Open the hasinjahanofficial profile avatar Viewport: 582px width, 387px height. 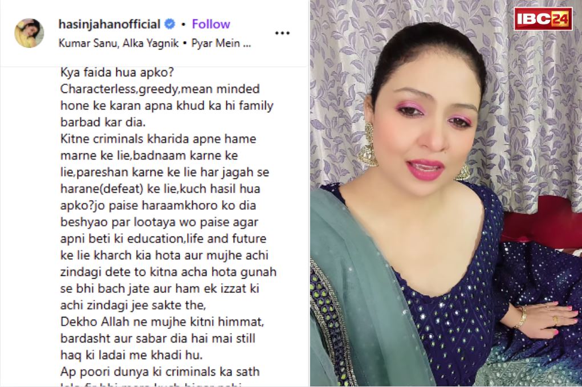(x=29, y=32)
